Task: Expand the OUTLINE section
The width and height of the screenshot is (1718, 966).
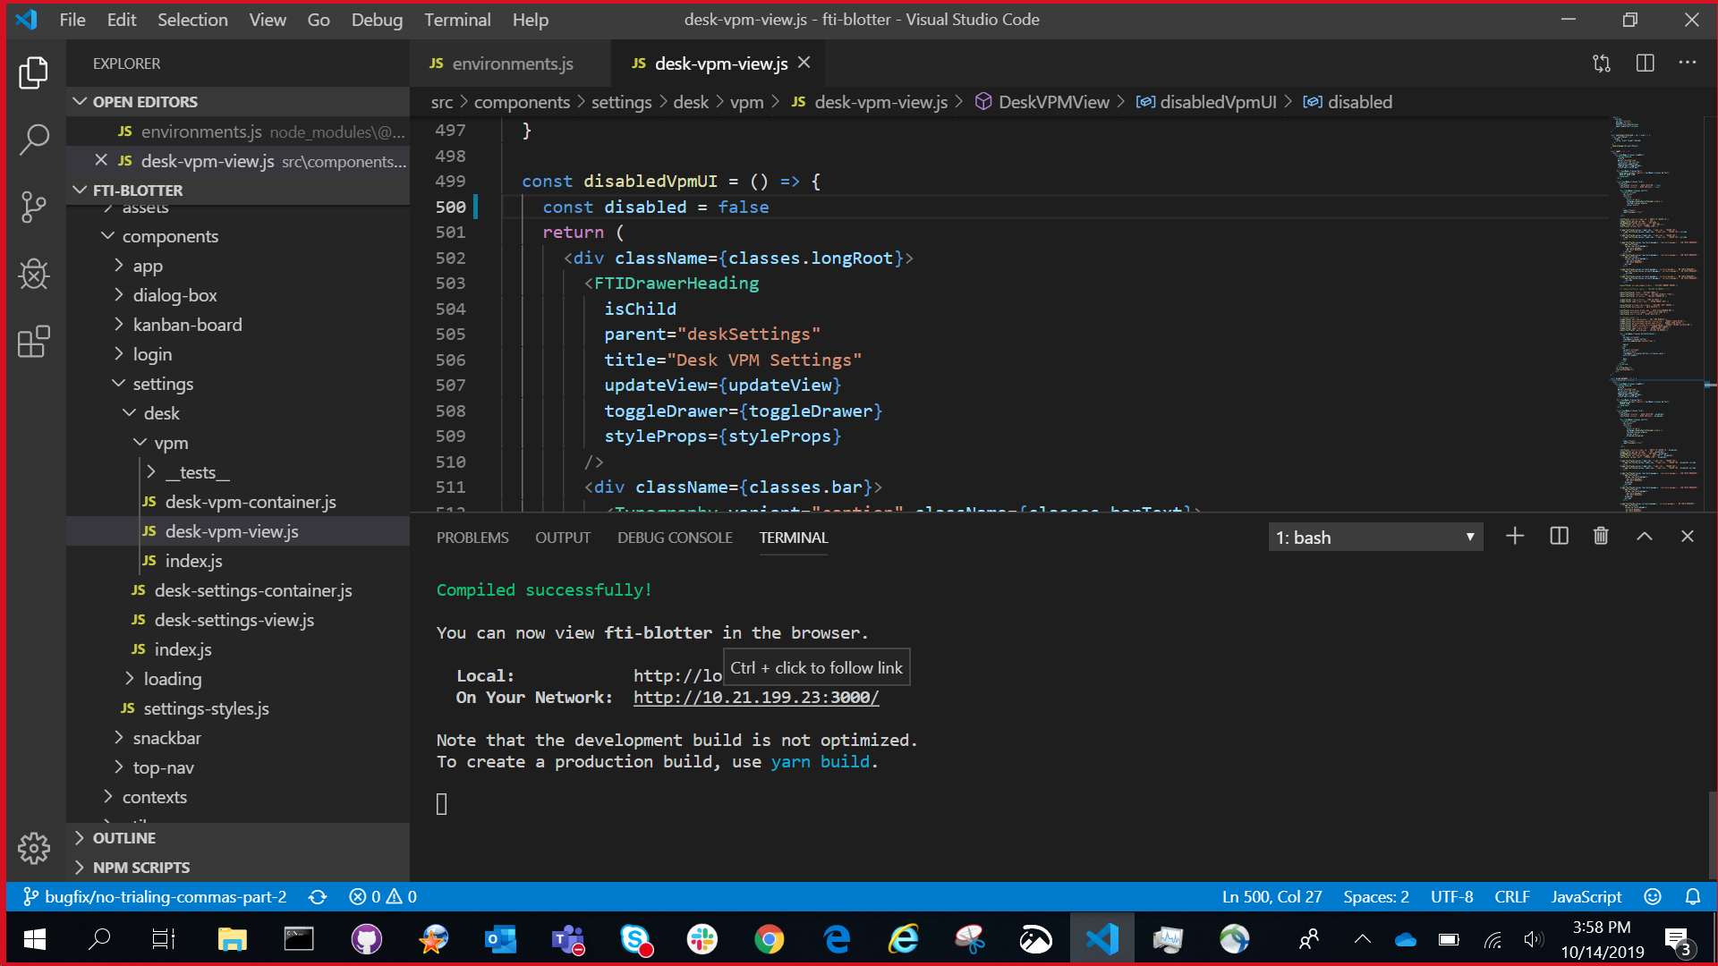Action: point(124,838)
